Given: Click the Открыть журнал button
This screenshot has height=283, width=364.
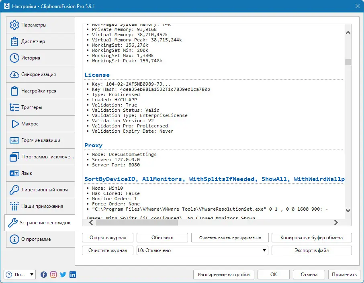Looking at the screenshot, I should (108, 238).
